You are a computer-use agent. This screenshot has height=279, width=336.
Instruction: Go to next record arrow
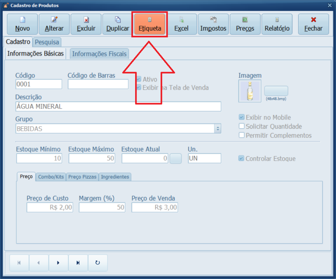click(x=58, y=263)
